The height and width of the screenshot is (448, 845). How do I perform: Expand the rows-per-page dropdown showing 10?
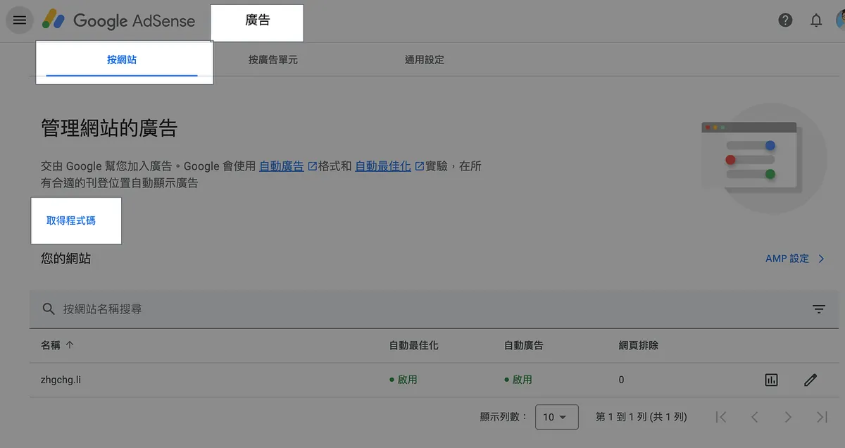click(556, 417)
